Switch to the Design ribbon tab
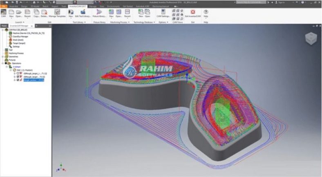 click(x=24, y=7)
